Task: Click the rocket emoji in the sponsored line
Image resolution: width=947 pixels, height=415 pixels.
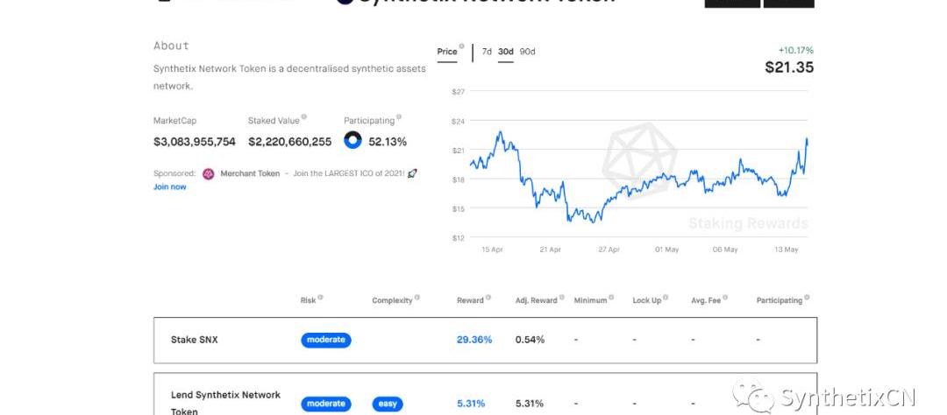Action: [412, 173]
